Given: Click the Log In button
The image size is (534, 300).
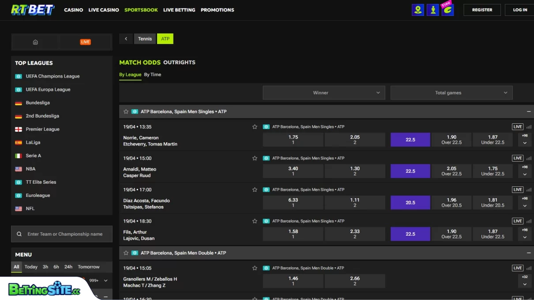Looking at the screenshot, I should click(520, 10).
